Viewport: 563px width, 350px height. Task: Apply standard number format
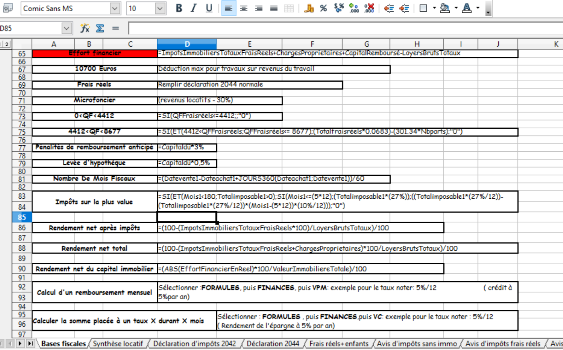click(x=339, y=8)
